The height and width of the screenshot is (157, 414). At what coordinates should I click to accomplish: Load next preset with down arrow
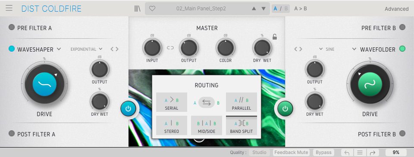tap(263, 9)
